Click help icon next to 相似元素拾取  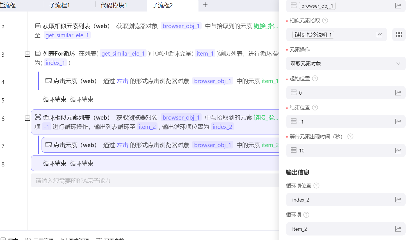coord(325,20)
